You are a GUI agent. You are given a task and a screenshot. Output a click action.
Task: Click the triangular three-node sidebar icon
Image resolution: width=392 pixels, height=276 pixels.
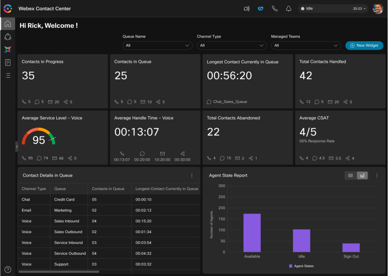coord(8,37)
